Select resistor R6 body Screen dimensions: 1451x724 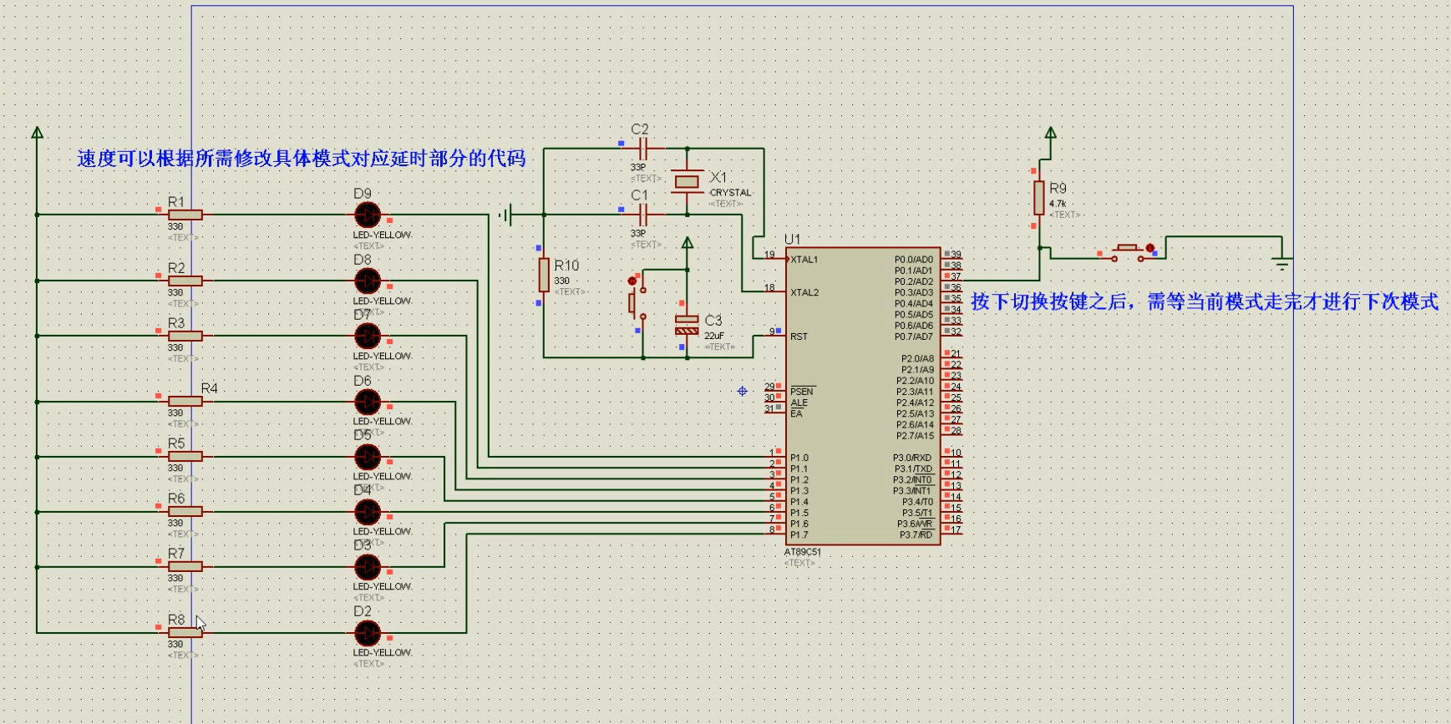185,512
